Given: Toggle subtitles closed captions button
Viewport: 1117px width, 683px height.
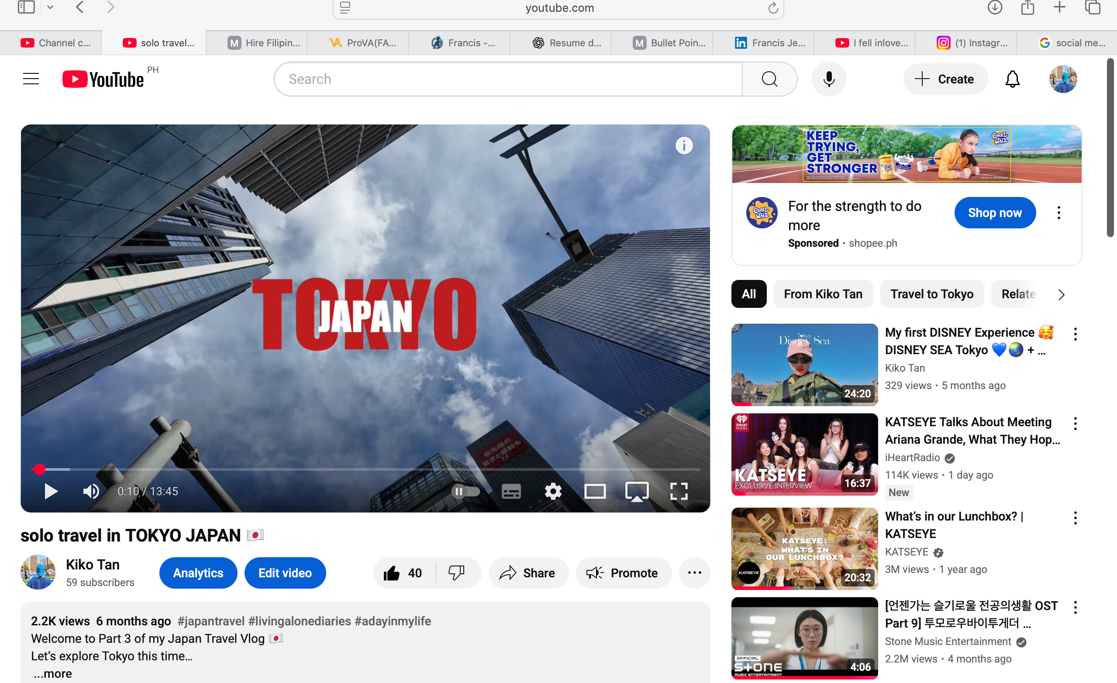Looking at the screenshot, I should 511,491.
